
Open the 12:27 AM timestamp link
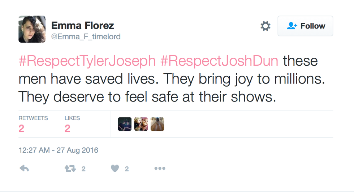59,150
